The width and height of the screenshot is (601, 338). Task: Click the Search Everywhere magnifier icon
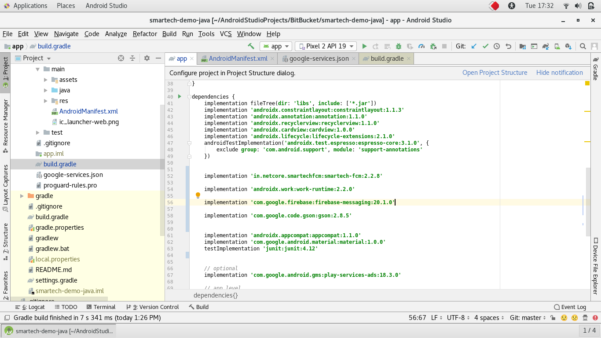coord(583,46)
